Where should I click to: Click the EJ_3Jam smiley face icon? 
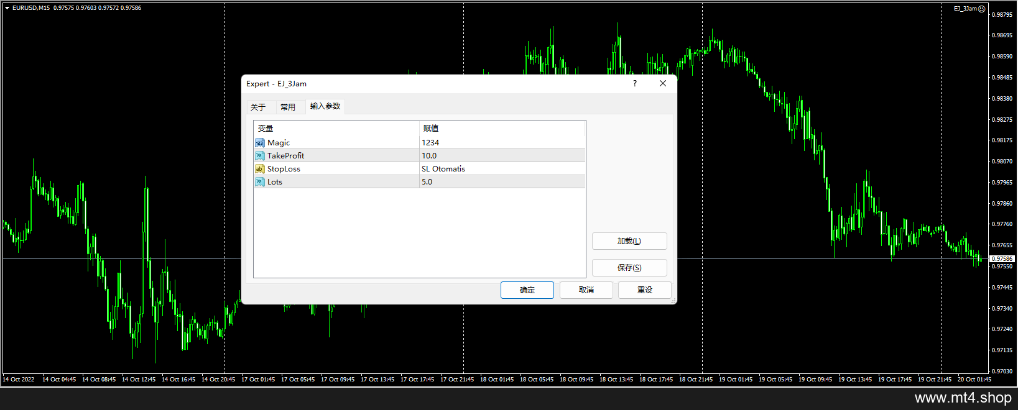[x=981, y=9]
